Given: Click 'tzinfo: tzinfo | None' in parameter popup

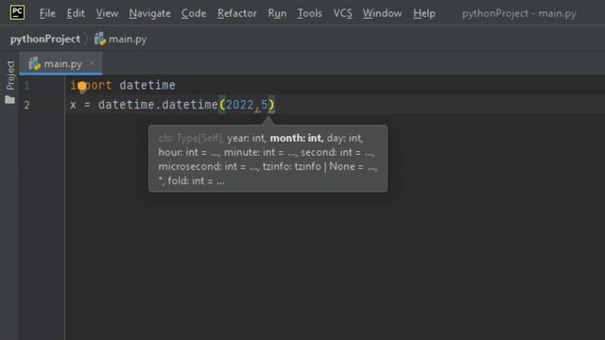Looking at the screenshot, I should click(309, 166).
